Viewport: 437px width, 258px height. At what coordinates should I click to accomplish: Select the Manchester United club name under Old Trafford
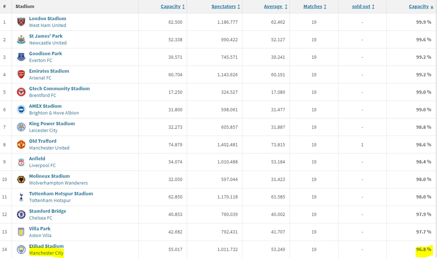click(x=49, y=148)
